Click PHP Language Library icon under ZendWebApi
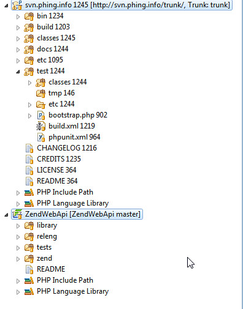This screenshot has width=243, height=309. click(29, 292)
